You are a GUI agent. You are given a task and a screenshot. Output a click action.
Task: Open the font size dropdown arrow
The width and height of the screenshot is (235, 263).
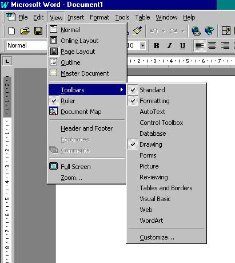(x=142, y=45)
